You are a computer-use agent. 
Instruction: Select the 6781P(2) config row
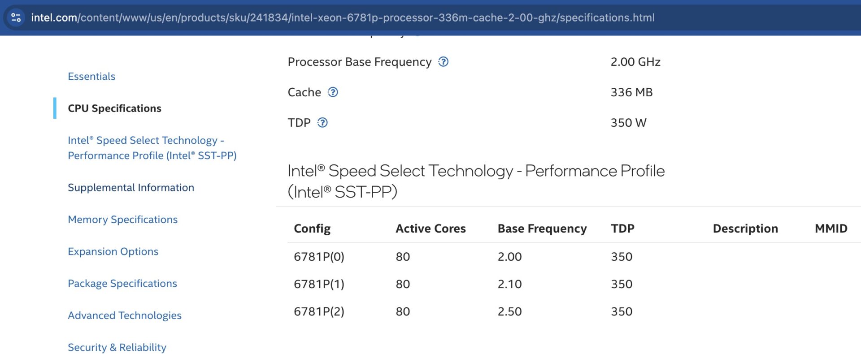point(318,311)
